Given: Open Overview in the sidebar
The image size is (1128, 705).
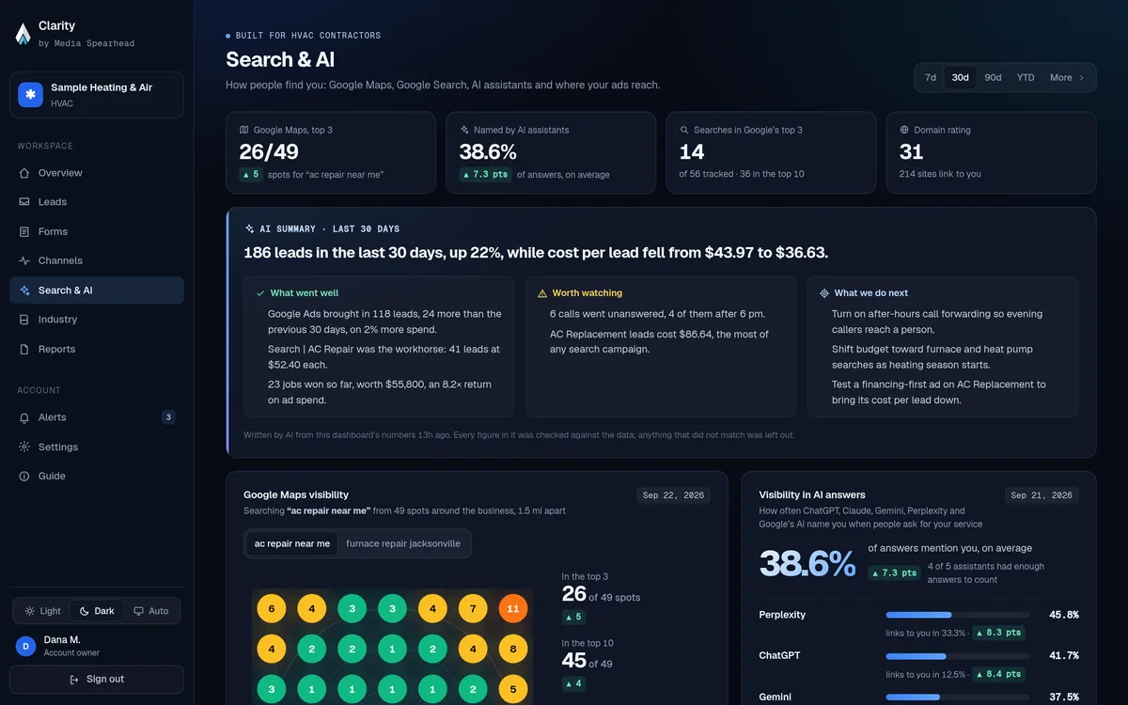Looking at the screenshot, I should point(97,173).
